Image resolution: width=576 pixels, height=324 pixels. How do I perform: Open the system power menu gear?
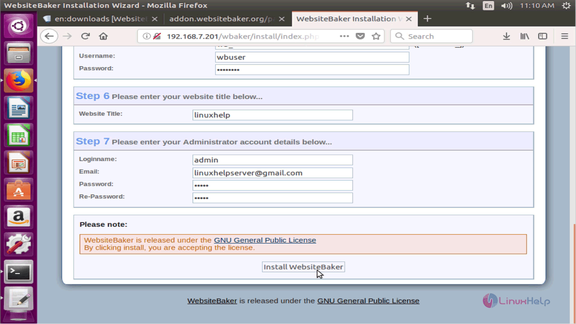coord(566,5)
